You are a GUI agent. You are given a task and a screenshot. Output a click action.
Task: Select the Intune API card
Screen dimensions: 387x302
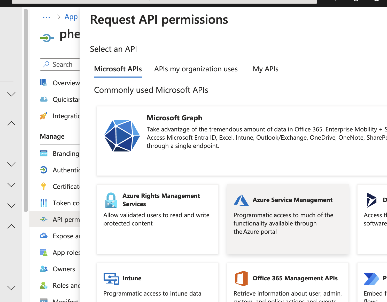[158, 282]
